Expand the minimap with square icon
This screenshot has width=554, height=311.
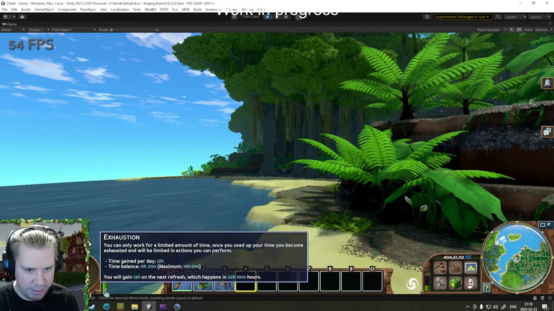pyautogui.click(x=542, y=225)
